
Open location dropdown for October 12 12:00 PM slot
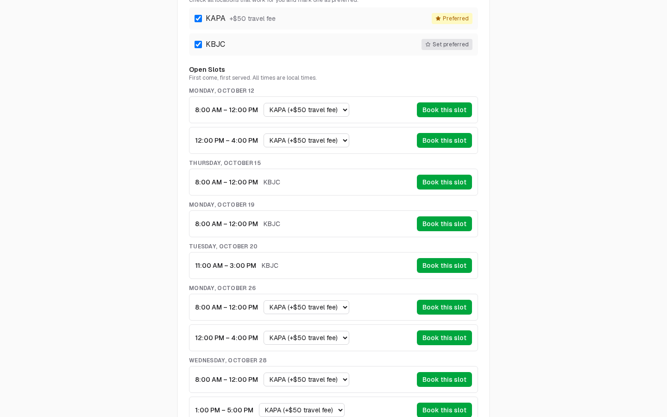pos(306,140)
